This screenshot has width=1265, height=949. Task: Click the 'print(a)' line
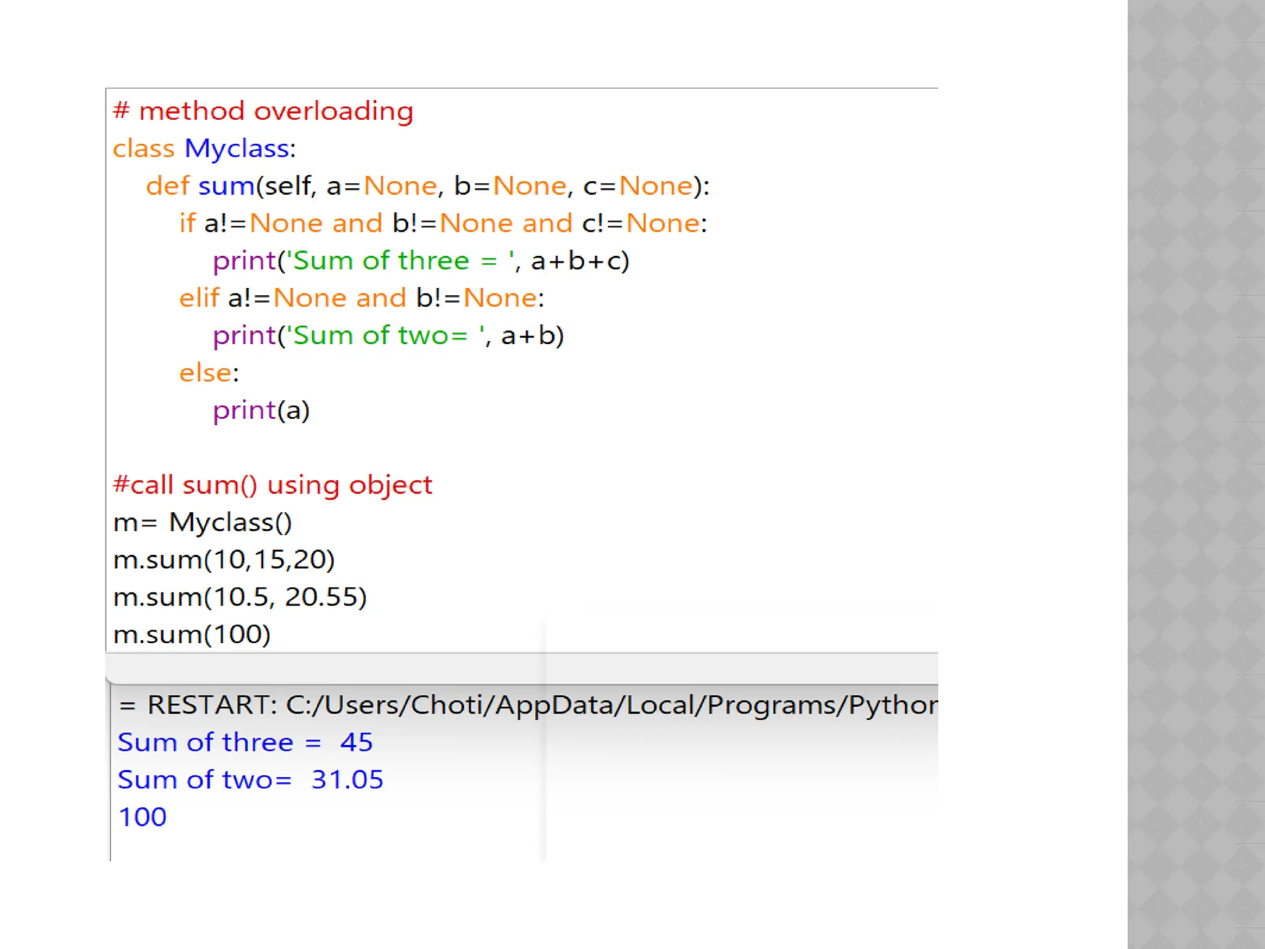pos(261,410)
